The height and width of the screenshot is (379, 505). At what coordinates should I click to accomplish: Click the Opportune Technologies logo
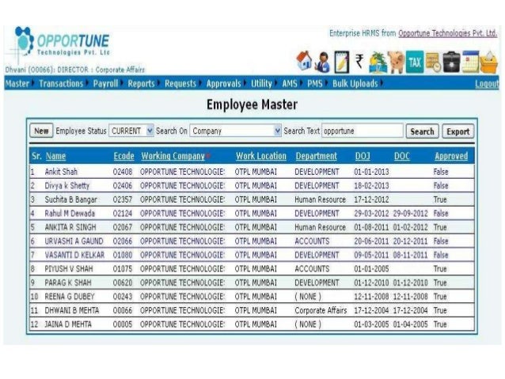63,43
